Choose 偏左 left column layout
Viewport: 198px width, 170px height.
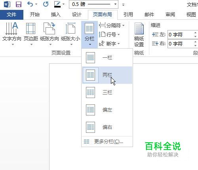tap(107, 110)
